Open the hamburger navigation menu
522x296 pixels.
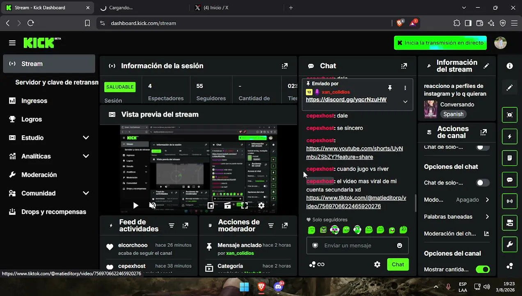[12, 43]
